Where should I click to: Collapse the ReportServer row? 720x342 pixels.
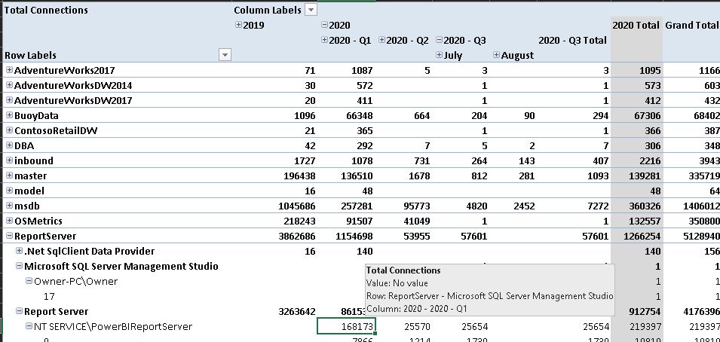(10, 236)
